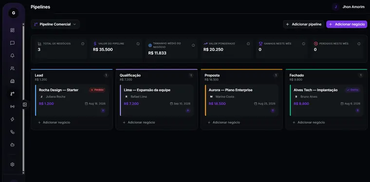Click info icon for Valor Ponderado
370x182 pixels.
pos(248,44)
